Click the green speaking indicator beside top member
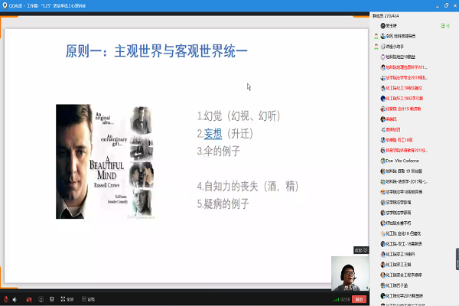 [x=444, y=25]
